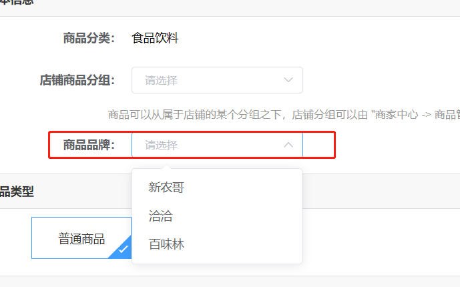The width and height of the screenshot is (460, 287).
Task: Collapse 商品品牌 list with up chevron
Action: [x=288, y=145]
